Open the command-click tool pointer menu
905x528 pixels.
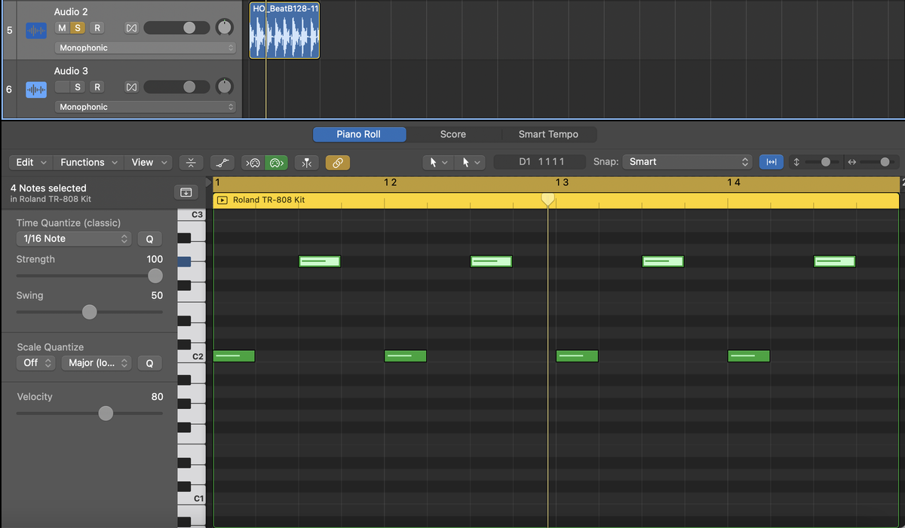[x=471, y=162]
